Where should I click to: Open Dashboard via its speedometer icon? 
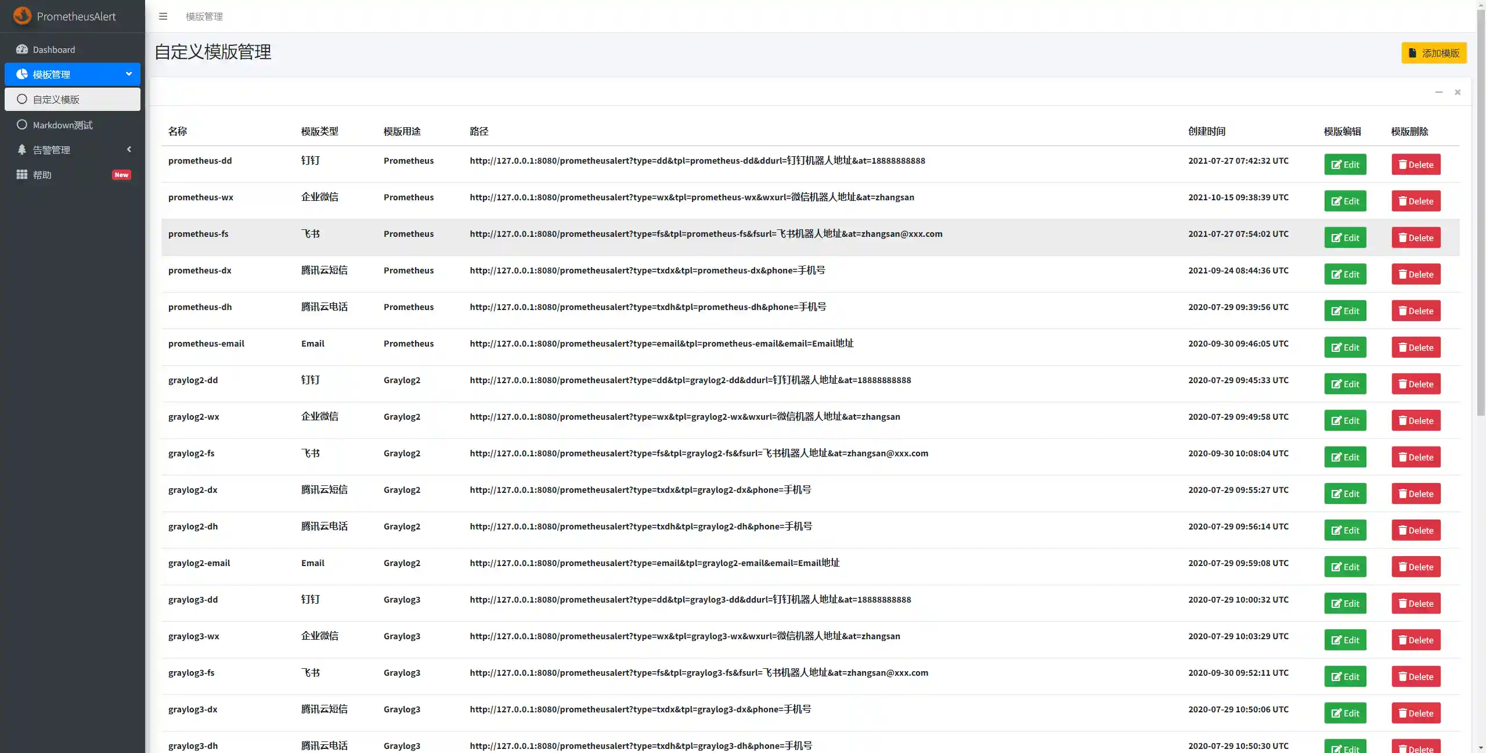coord(21,49)
